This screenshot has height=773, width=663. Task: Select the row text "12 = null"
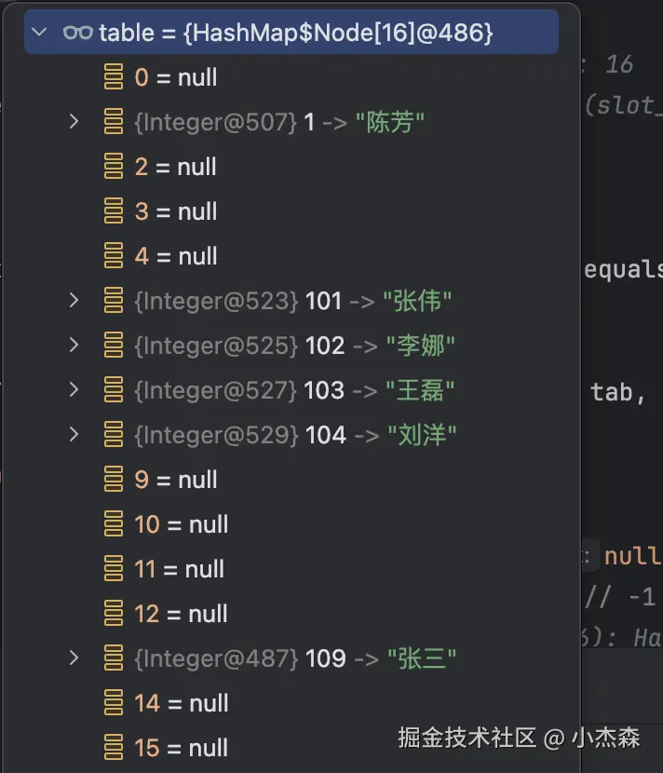[x=181, y=614]
